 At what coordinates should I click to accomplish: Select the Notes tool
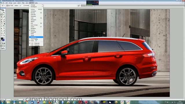[1, 33]
